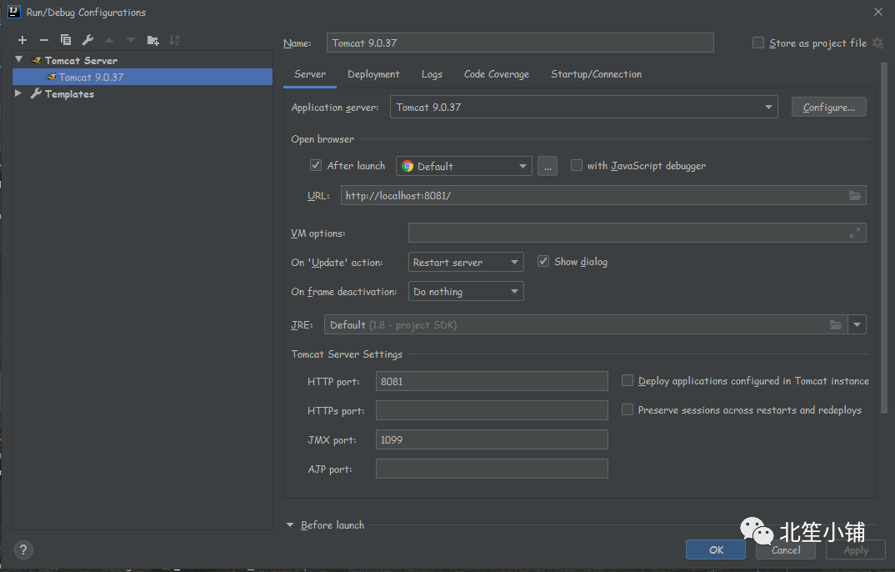895x572 pixels.
Task: Sort configurations alphabetically icon
Action: (174, 40)
